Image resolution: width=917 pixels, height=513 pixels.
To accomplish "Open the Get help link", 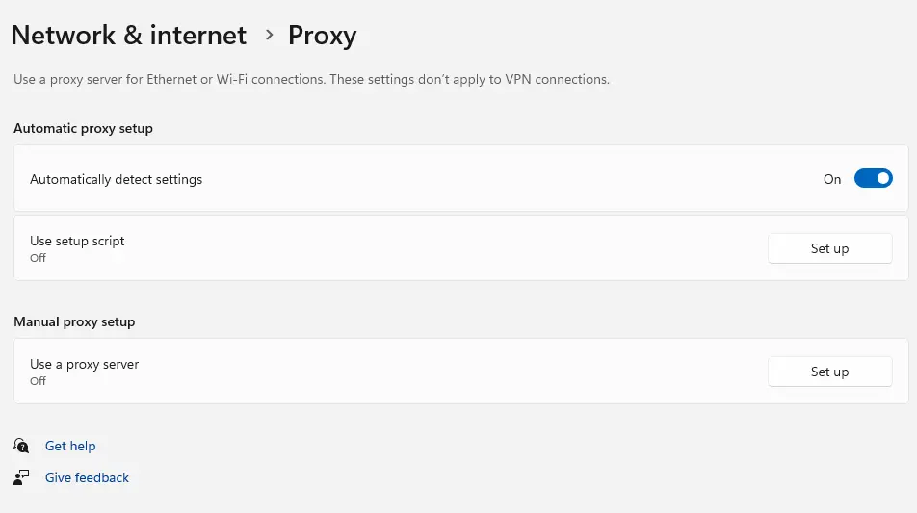I will point(70,446).
